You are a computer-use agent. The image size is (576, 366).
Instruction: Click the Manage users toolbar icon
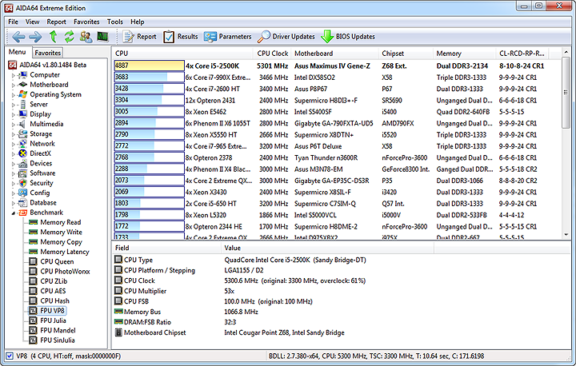coord(86,37)
